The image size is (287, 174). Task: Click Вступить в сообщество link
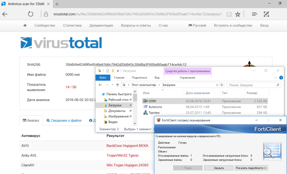coord(233,25)
